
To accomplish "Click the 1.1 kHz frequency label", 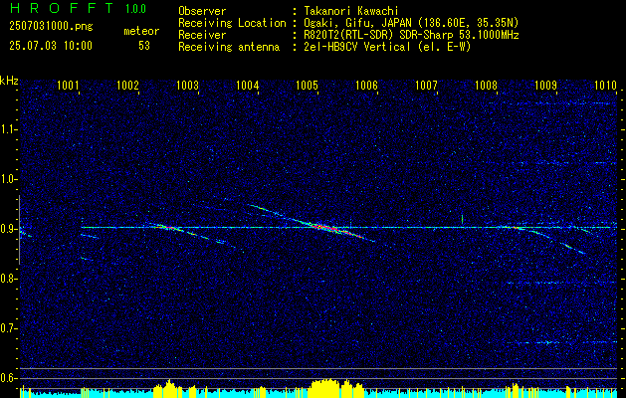I will (x=8, y=129).
